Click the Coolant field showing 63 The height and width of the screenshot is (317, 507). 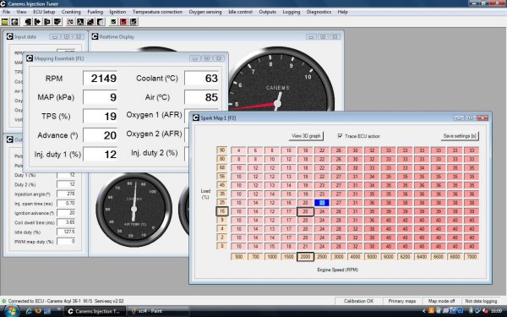coord(202,78)
